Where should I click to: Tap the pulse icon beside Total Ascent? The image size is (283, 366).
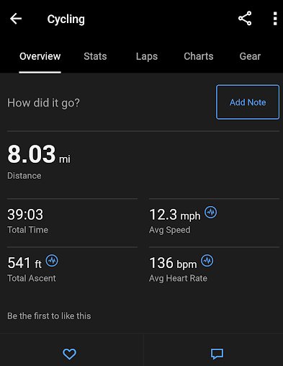52,261
